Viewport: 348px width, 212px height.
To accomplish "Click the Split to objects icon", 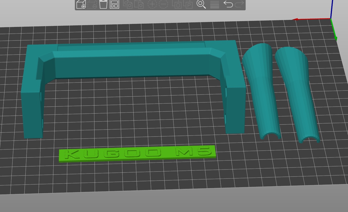I will point(177,4).
